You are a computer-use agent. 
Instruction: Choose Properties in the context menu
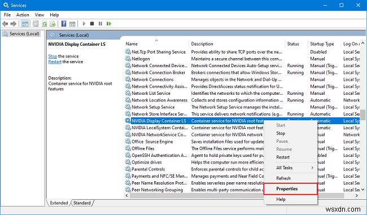(287, 188)
